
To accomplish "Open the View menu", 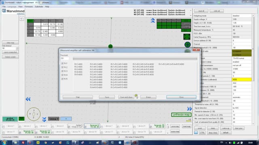I will (21, 6).
